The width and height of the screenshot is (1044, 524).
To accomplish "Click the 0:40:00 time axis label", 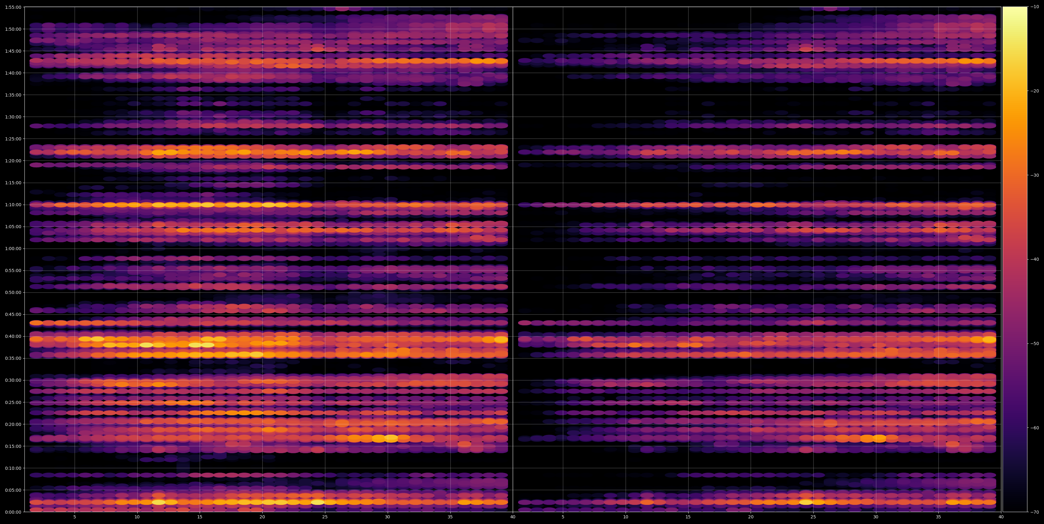I will pyautogui.click(x=13, y=336).
